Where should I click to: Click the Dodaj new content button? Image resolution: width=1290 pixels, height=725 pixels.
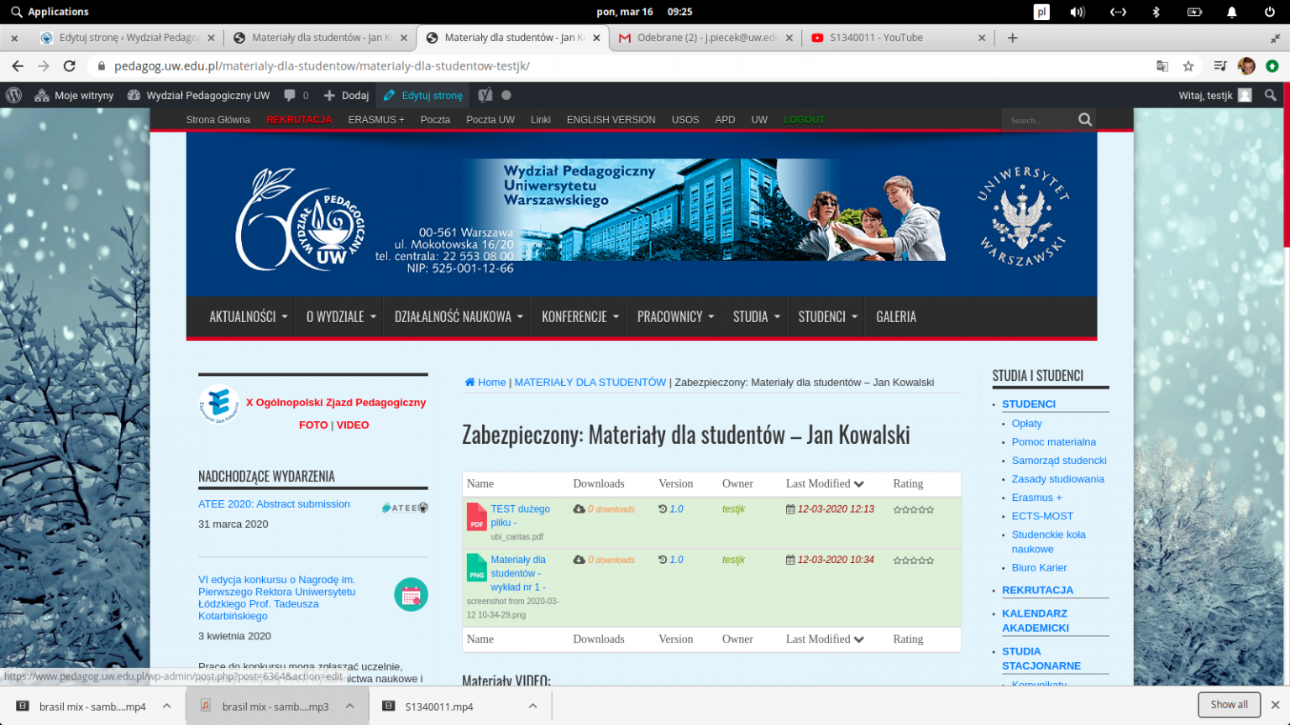point(346,95)
